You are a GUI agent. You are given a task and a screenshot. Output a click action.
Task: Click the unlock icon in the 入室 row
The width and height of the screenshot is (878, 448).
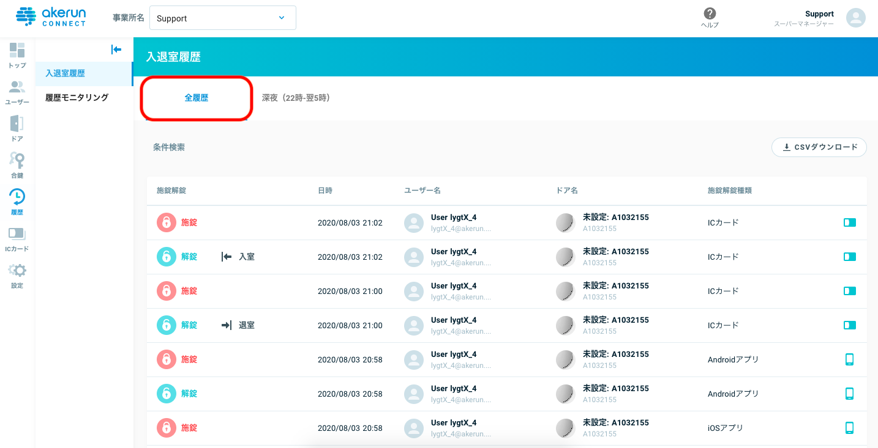167,257
